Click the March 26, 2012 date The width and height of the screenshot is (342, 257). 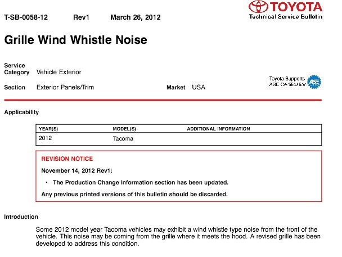(136, 17)
